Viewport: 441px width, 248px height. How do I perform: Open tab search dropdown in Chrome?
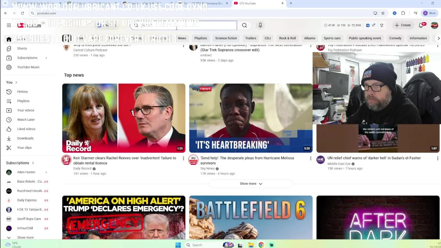(5, 3)
